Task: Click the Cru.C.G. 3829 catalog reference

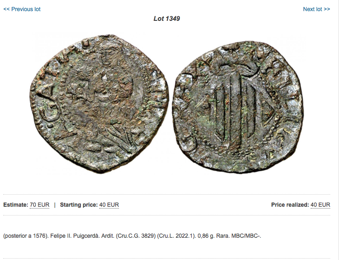Action: (136, 236)
